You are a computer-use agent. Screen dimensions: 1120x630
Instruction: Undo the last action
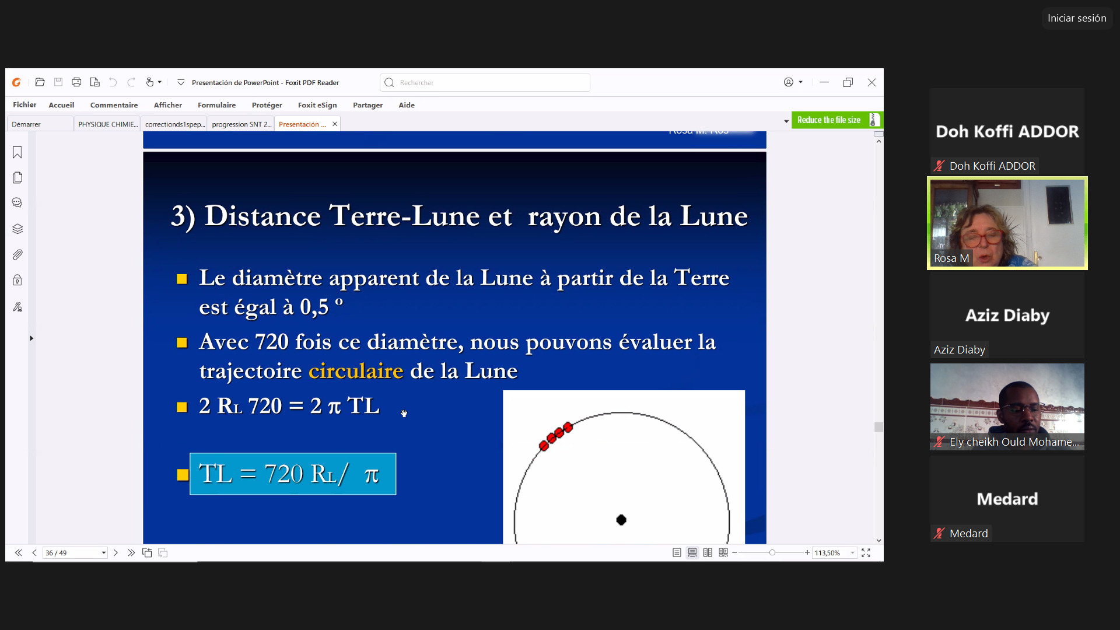(113, 82)
